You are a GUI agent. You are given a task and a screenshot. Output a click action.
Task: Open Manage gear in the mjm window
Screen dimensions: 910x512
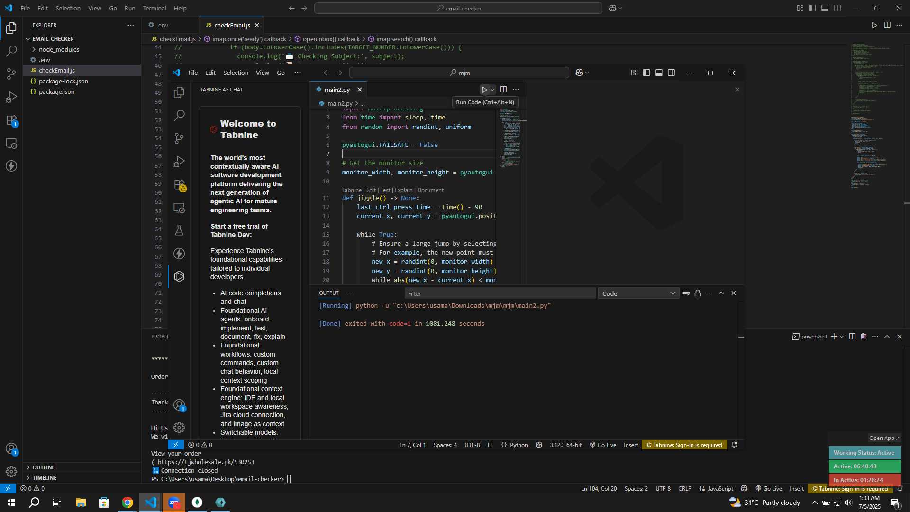tap(179, 428)
